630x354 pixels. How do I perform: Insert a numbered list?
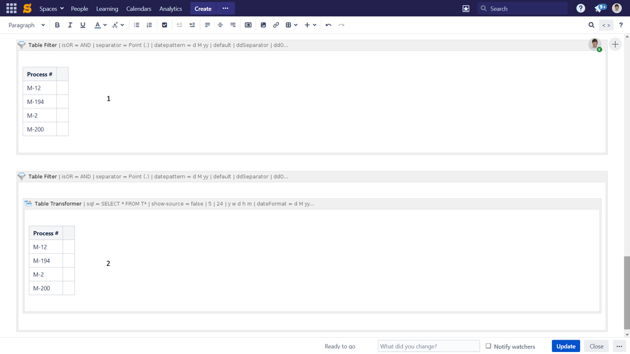[149, 25]
